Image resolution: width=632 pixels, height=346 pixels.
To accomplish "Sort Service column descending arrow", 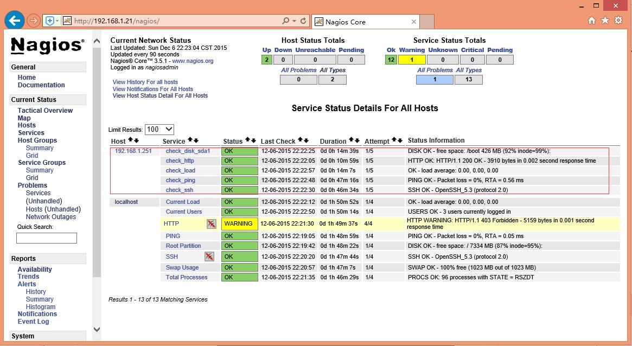I will 196,140.
